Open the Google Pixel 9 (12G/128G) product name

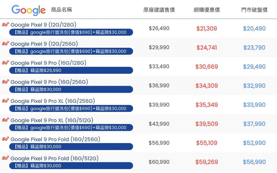click(43, 25)
